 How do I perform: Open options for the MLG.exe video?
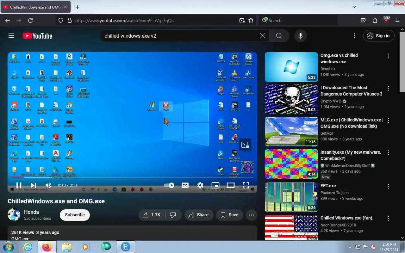(388, 120)
